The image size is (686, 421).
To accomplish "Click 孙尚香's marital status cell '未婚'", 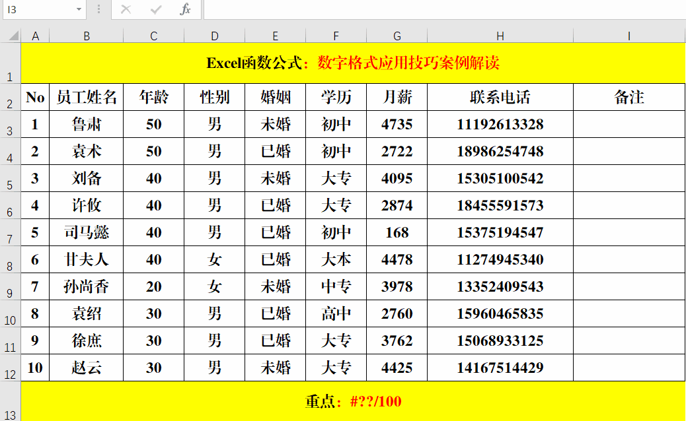I will (275, 287).
